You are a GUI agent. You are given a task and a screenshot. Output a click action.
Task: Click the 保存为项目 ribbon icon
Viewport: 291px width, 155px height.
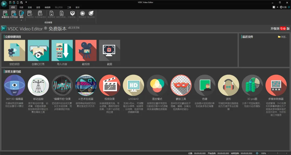[x=61, y=13]
